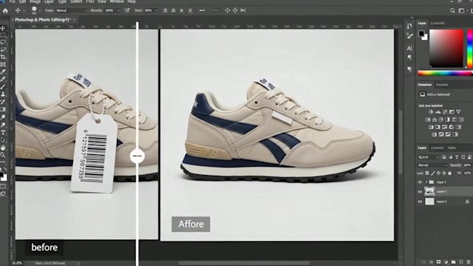Viewport: 473px width, 266px height.
Task: Click the 'Add a' button with image icon
Action: tap(435, 94)
